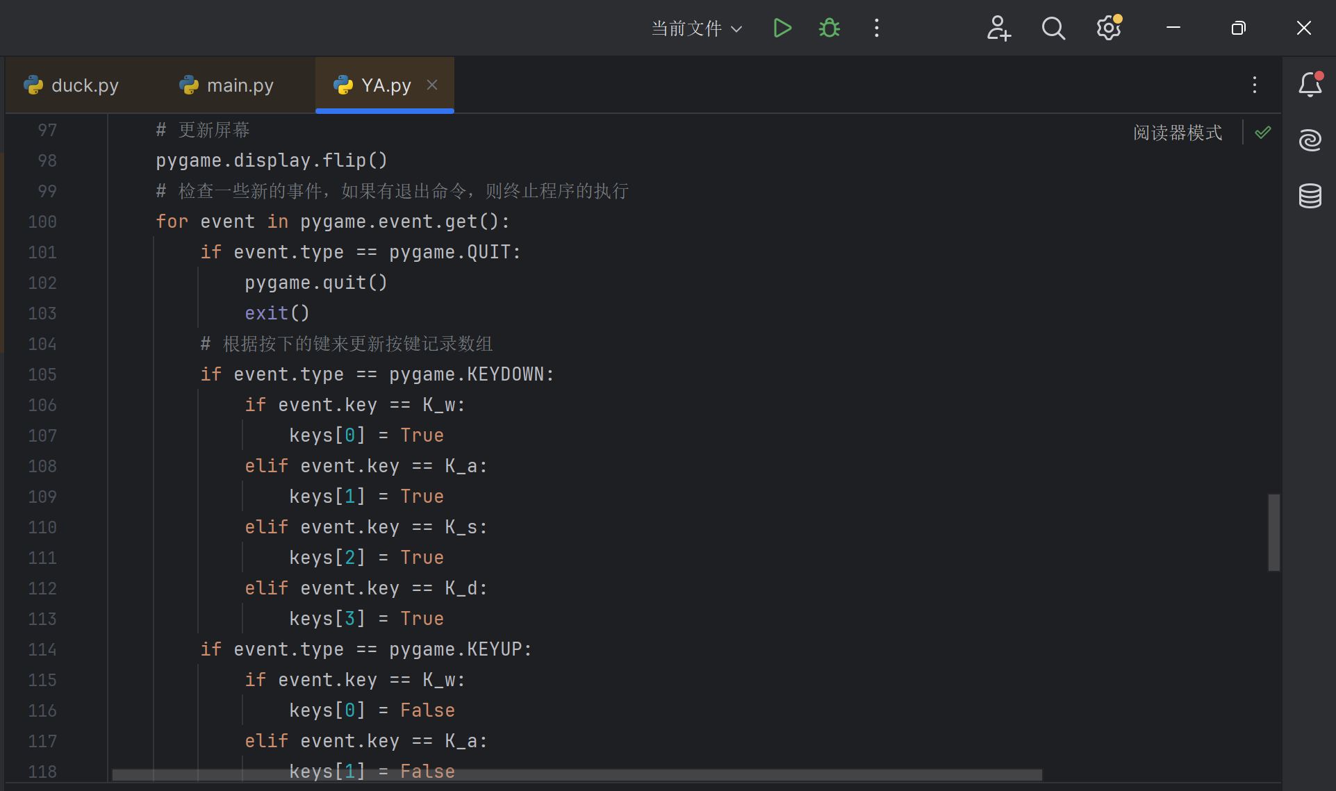Click 'keys[0] = True' statement
The image size is (1336, 791).
(x=366, y=435)
